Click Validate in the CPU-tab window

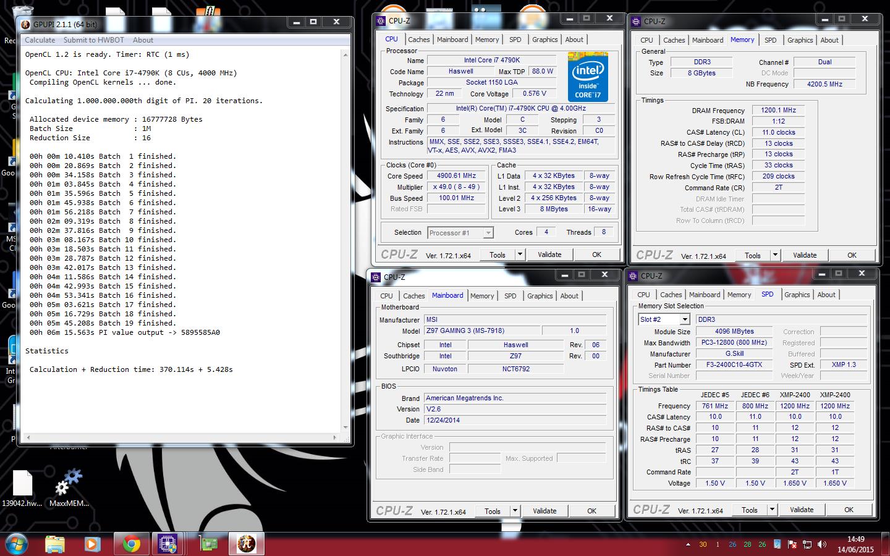coord(549,255)
